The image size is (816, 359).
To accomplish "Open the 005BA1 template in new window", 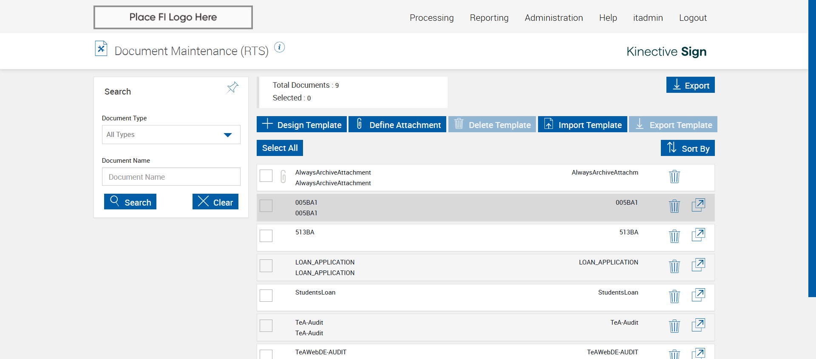I will click(x=698, y=205).
